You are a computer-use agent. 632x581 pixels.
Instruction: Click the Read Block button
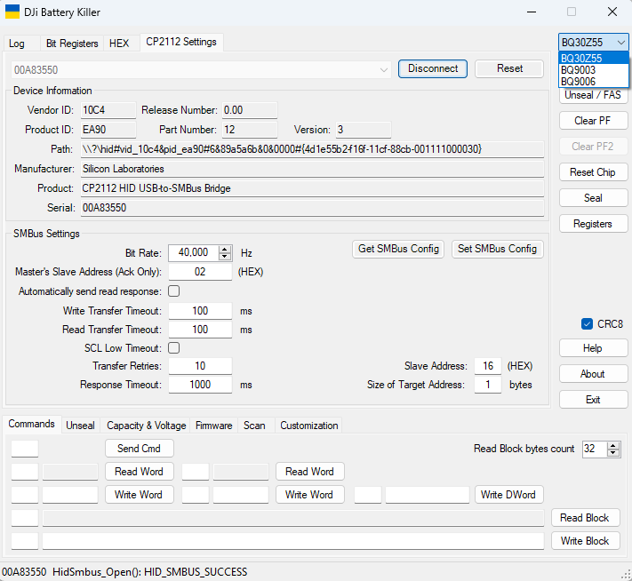coord(585,518)
